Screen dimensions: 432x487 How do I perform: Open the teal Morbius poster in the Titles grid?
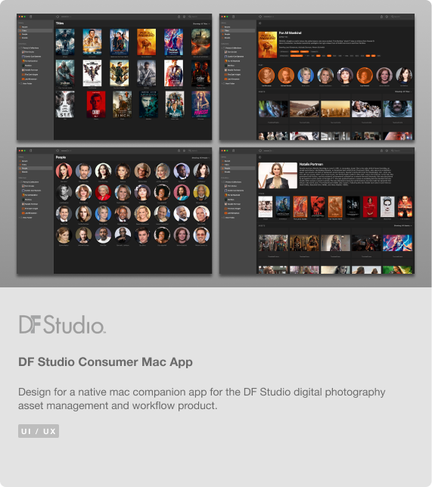point(148,104)
